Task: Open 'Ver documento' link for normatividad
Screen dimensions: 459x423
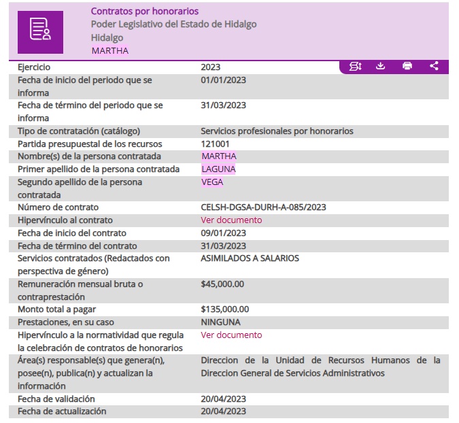Action: tap(231, 335)
